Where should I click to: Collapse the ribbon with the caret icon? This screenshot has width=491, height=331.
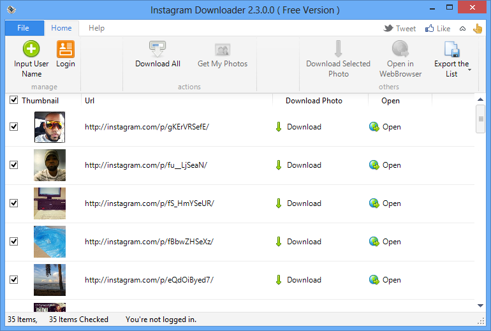tap(462, 29)
